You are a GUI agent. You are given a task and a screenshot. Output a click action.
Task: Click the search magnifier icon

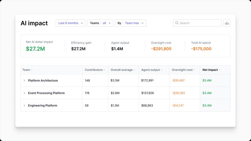pyautogui.click(x=177, y=23)
